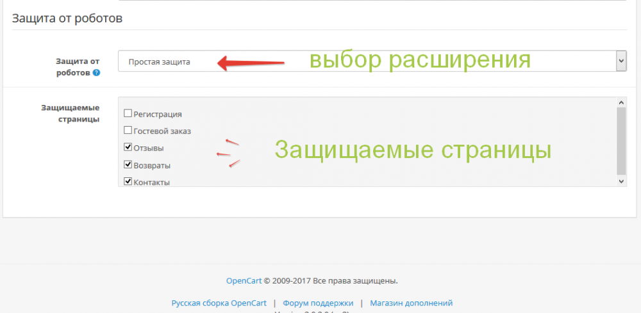Uncheck the Отзывы checkbox

[128, 147]
